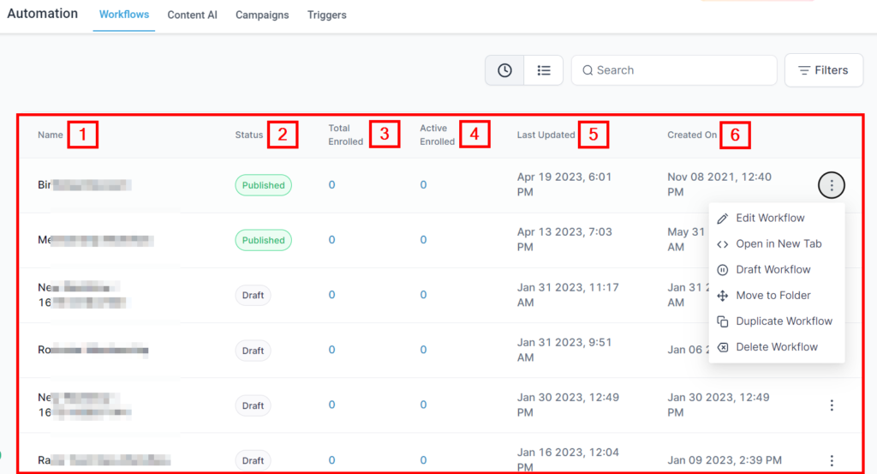Open the workflow name starting with Bir
Viewport: 877px width, 474px height.
[85, 184]
